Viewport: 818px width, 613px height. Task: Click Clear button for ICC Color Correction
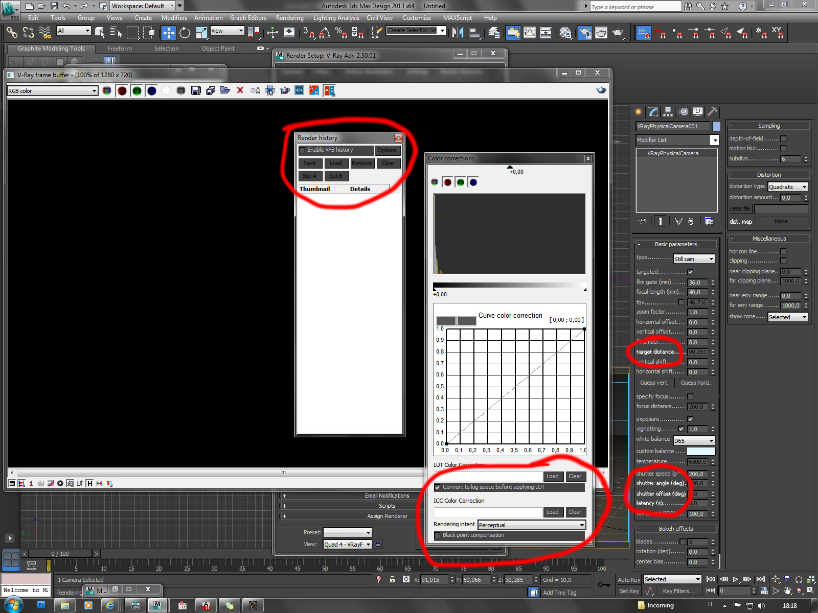(575, 512)
